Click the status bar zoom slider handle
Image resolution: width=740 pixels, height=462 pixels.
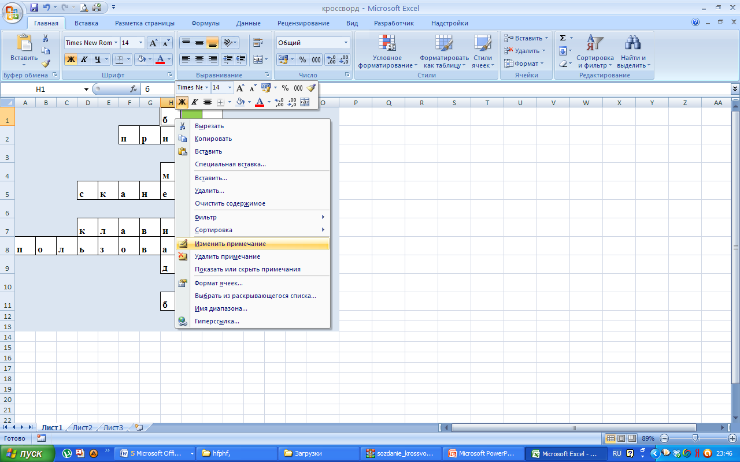coord(695,438)
